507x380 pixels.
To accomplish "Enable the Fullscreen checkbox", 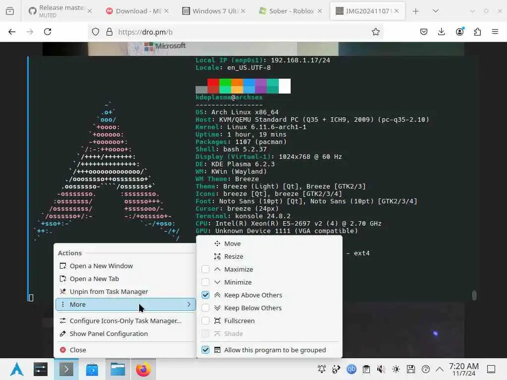I will tap(205, 321).
